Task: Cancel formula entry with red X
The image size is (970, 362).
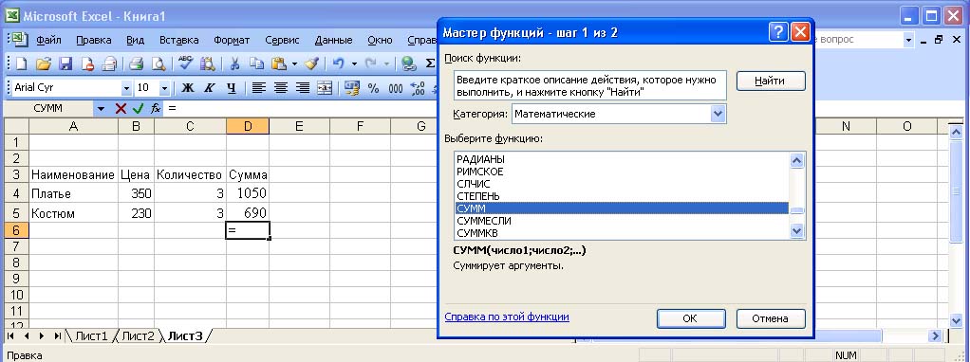Action: click(x=121, y=109)
